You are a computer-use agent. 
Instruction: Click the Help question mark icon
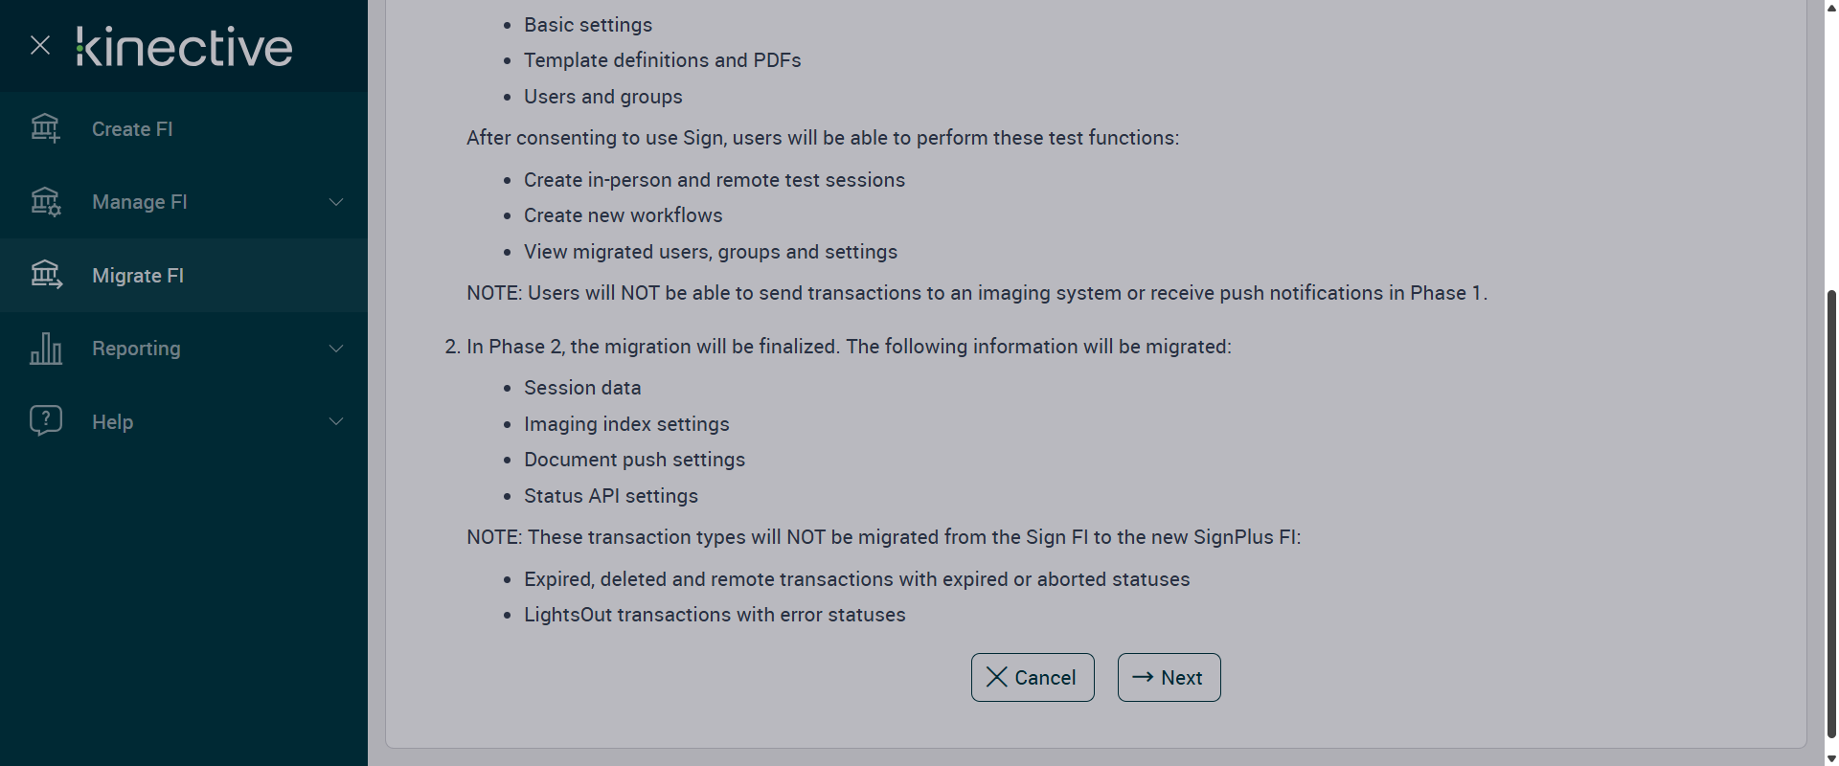click(45, 421)
